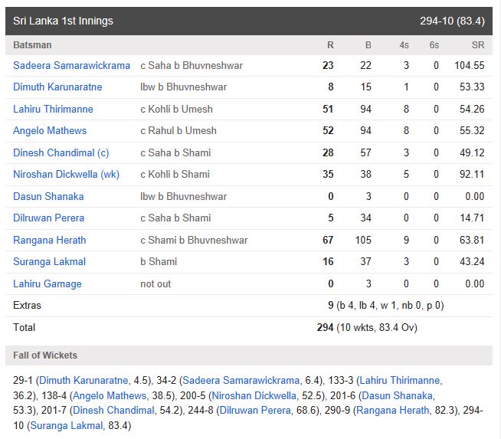Open Niroshan Dickwella (wk) batsman link
This screenshot has width=501, height=439.
click(66, 175)
